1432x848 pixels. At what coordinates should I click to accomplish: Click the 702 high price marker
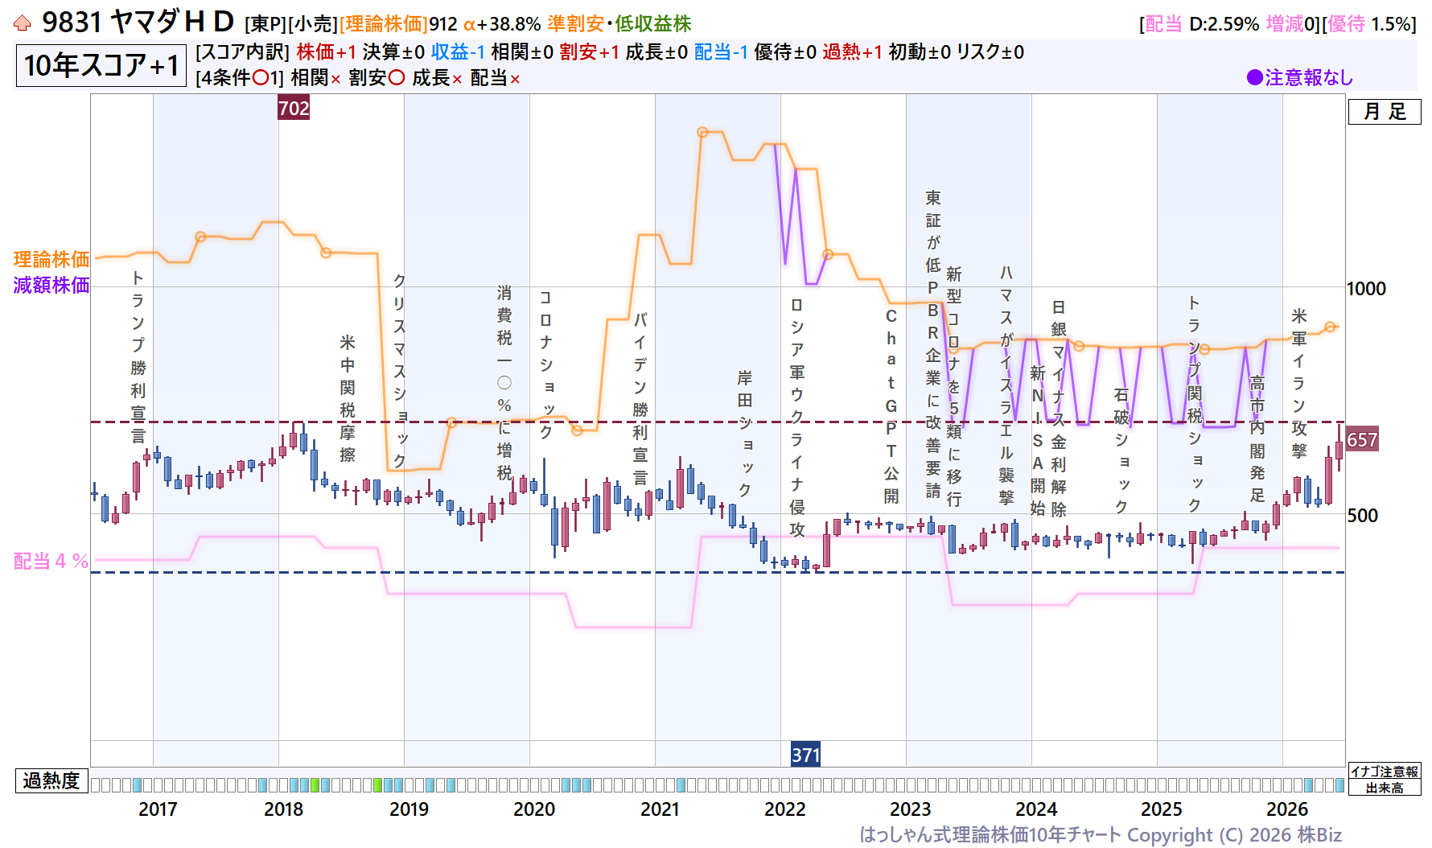294,108
